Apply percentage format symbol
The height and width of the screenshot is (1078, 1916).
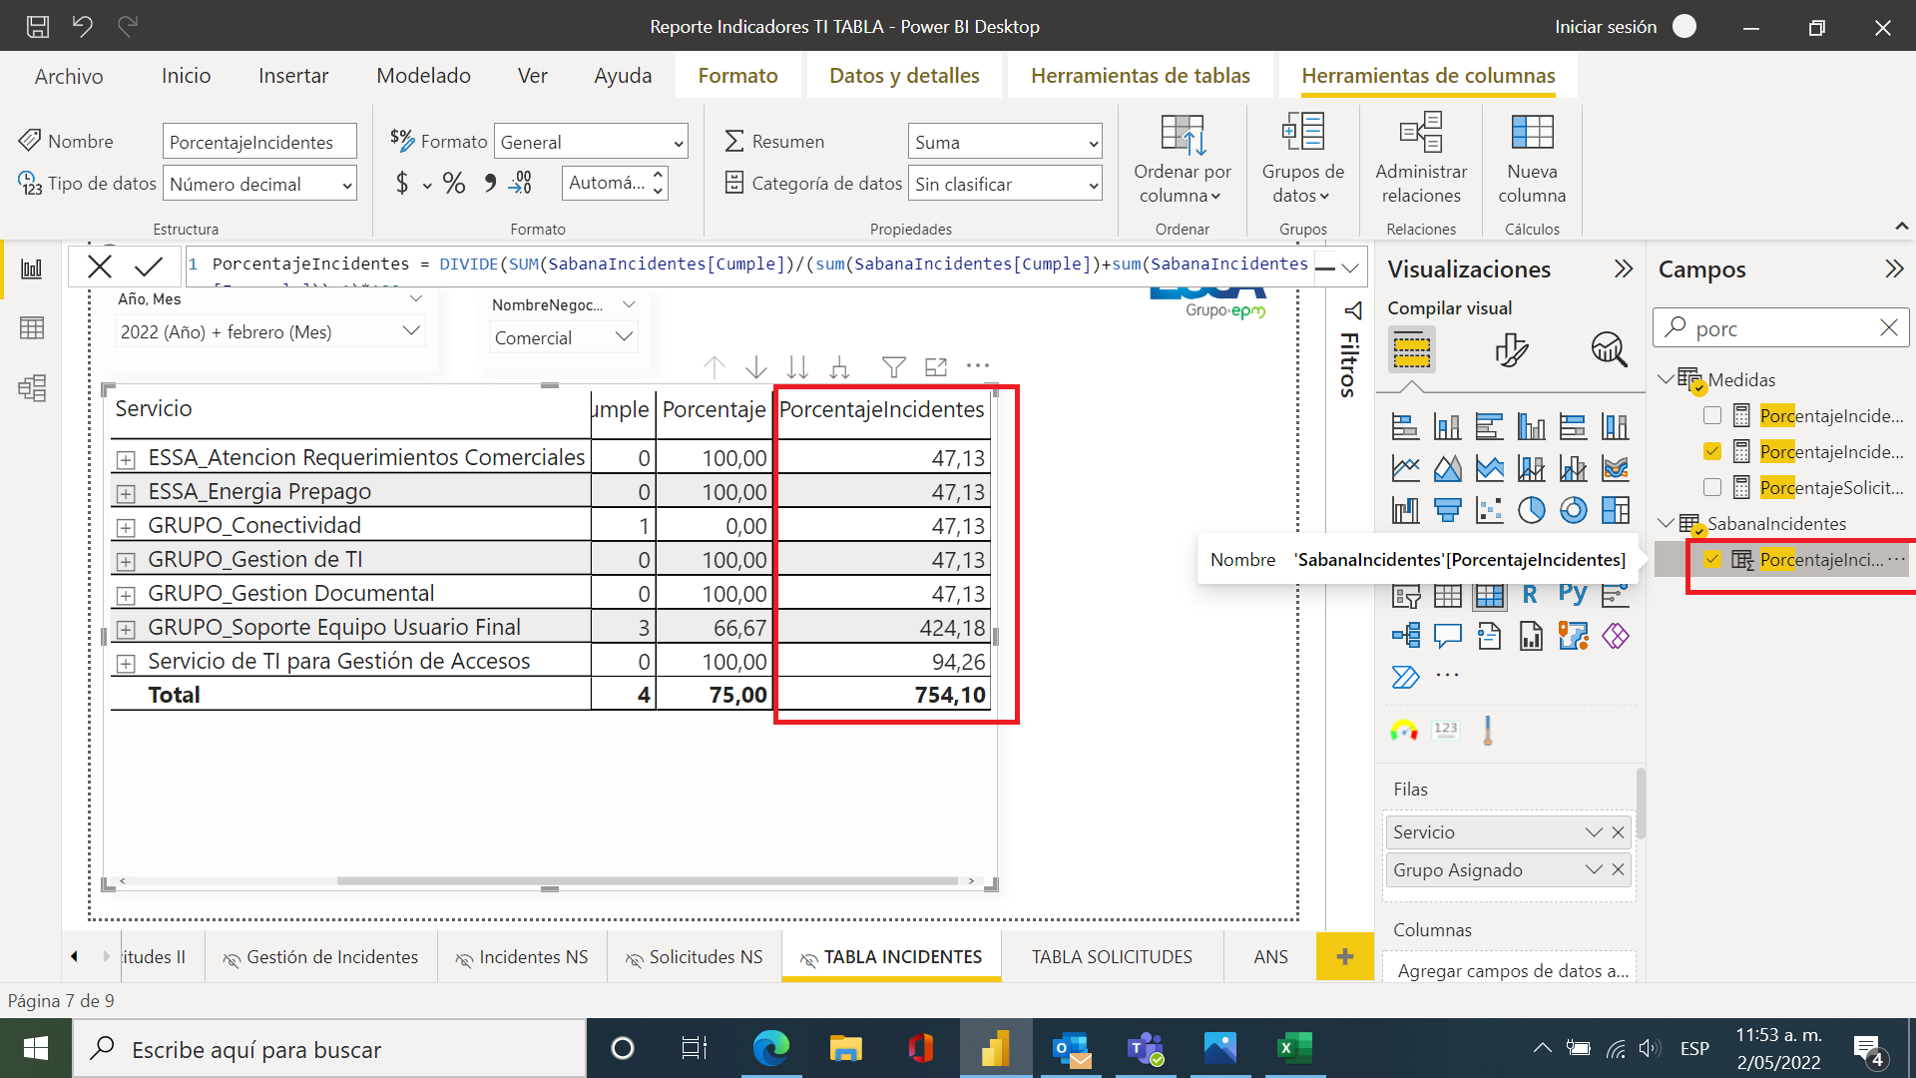pyautogui.click(x=454, y=183)
